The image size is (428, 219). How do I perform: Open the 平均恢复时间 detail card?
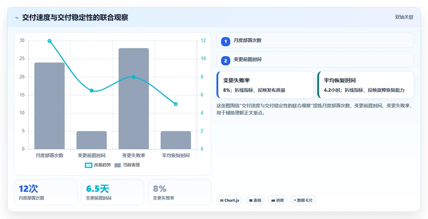[x=365, y=85]
